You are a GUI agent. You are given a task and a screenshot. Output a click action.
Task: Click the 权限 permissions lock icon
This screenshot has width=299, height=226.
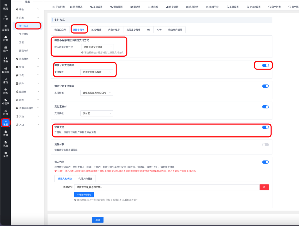6,133
